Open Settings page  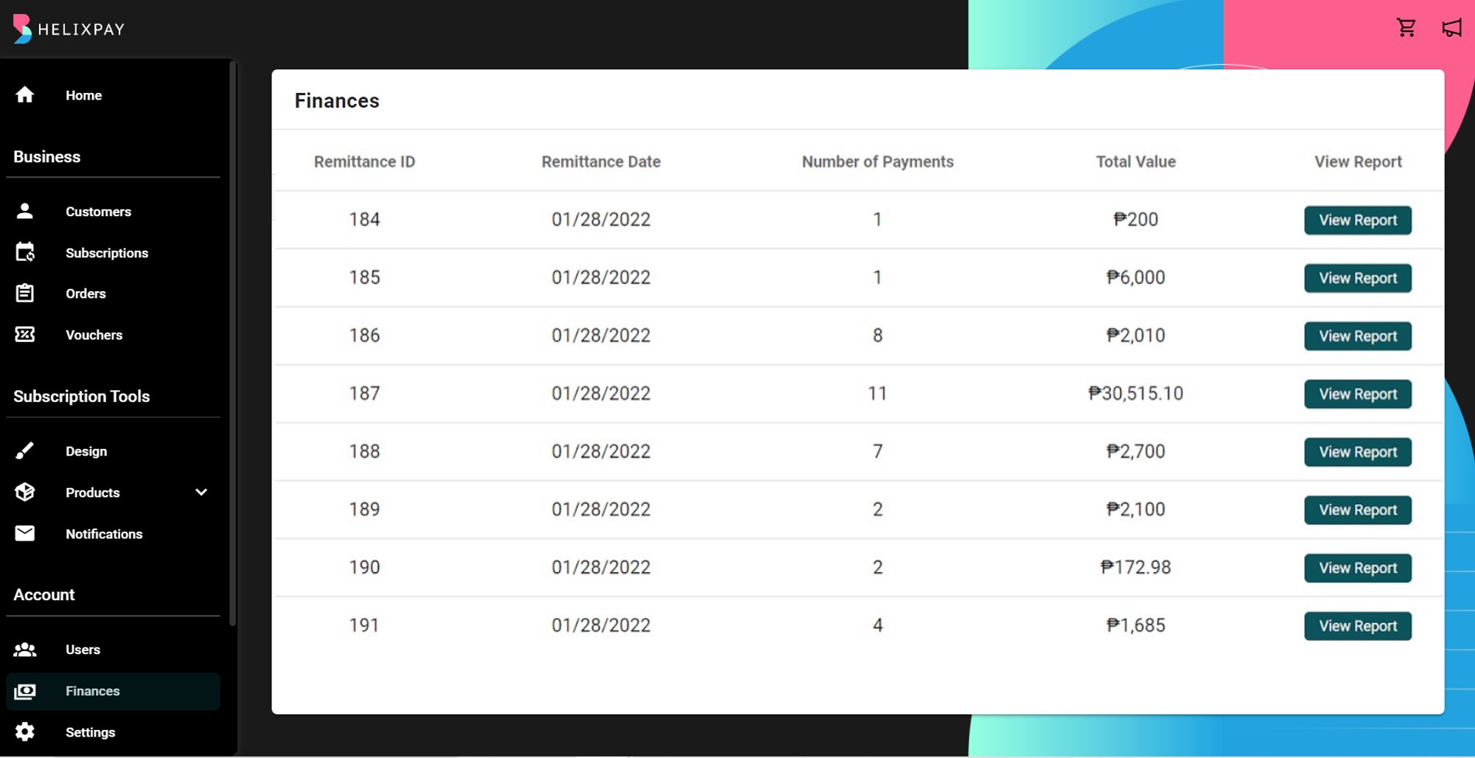coord(90,732)
